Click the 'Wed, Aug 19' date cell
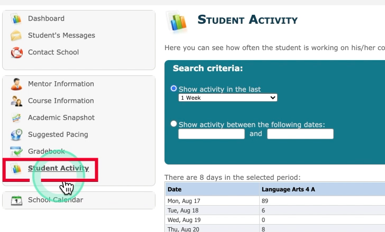The width and height of the screenshot is (385, 232). (x=213, y=220)
